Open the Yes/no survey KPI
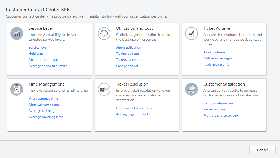Image resolution: width=280 pixels, height=158 pixels. click(214, 109)
